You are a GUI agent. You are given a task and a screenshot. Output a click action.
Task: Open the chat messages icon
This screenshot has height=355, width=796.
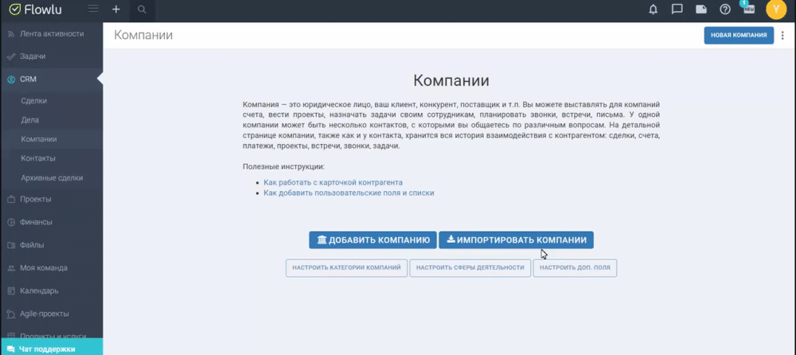677,9
